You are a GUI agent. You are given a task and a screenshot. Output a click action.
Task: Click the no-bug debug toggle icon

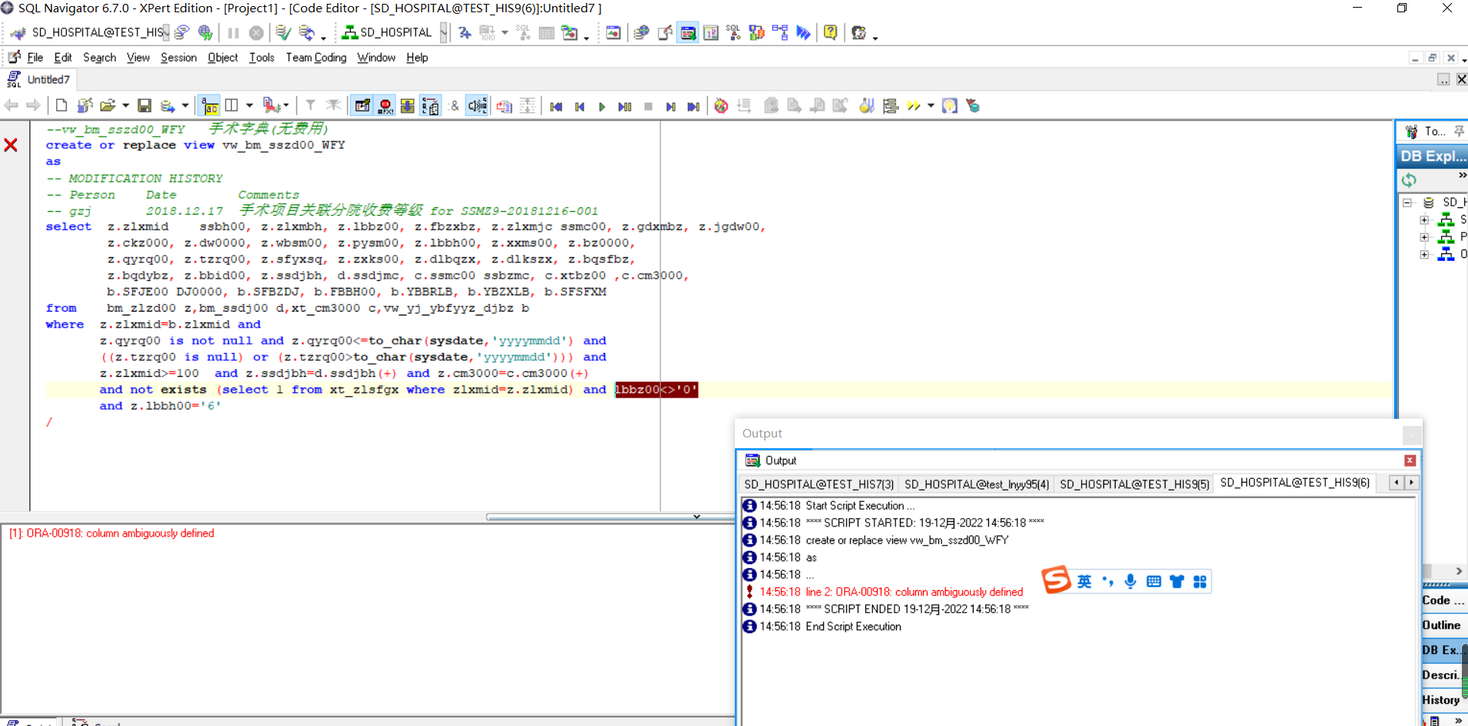(721, 106)
